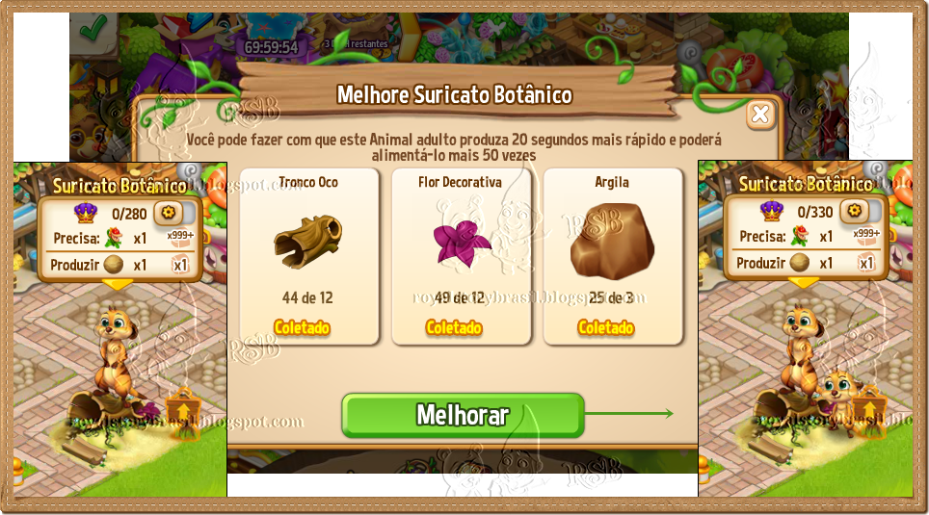Click the crown icon in the left Suricato panel
This screenshot has width=929, height=515.
coord(86,213)
